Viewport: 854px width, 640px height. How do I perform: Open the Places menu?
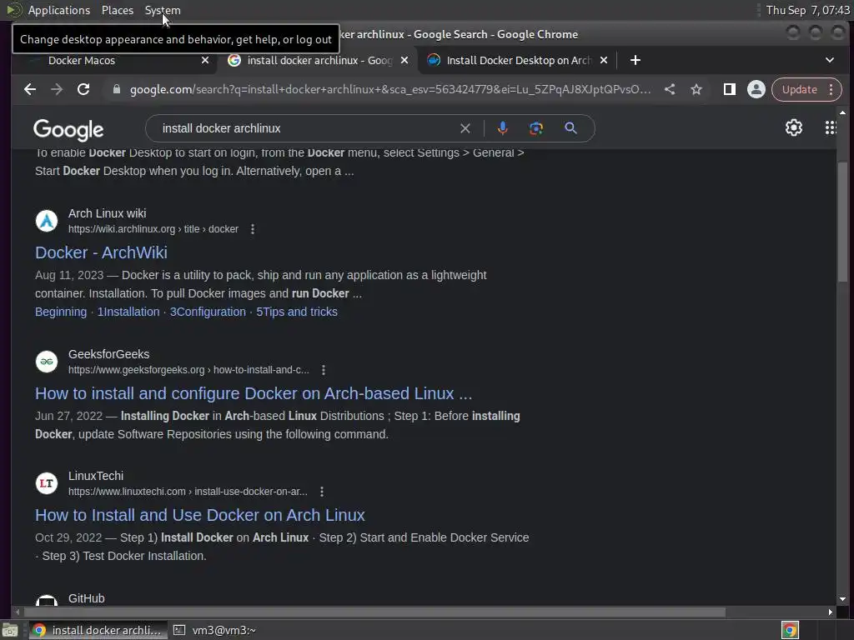click(x=117, y=10)
